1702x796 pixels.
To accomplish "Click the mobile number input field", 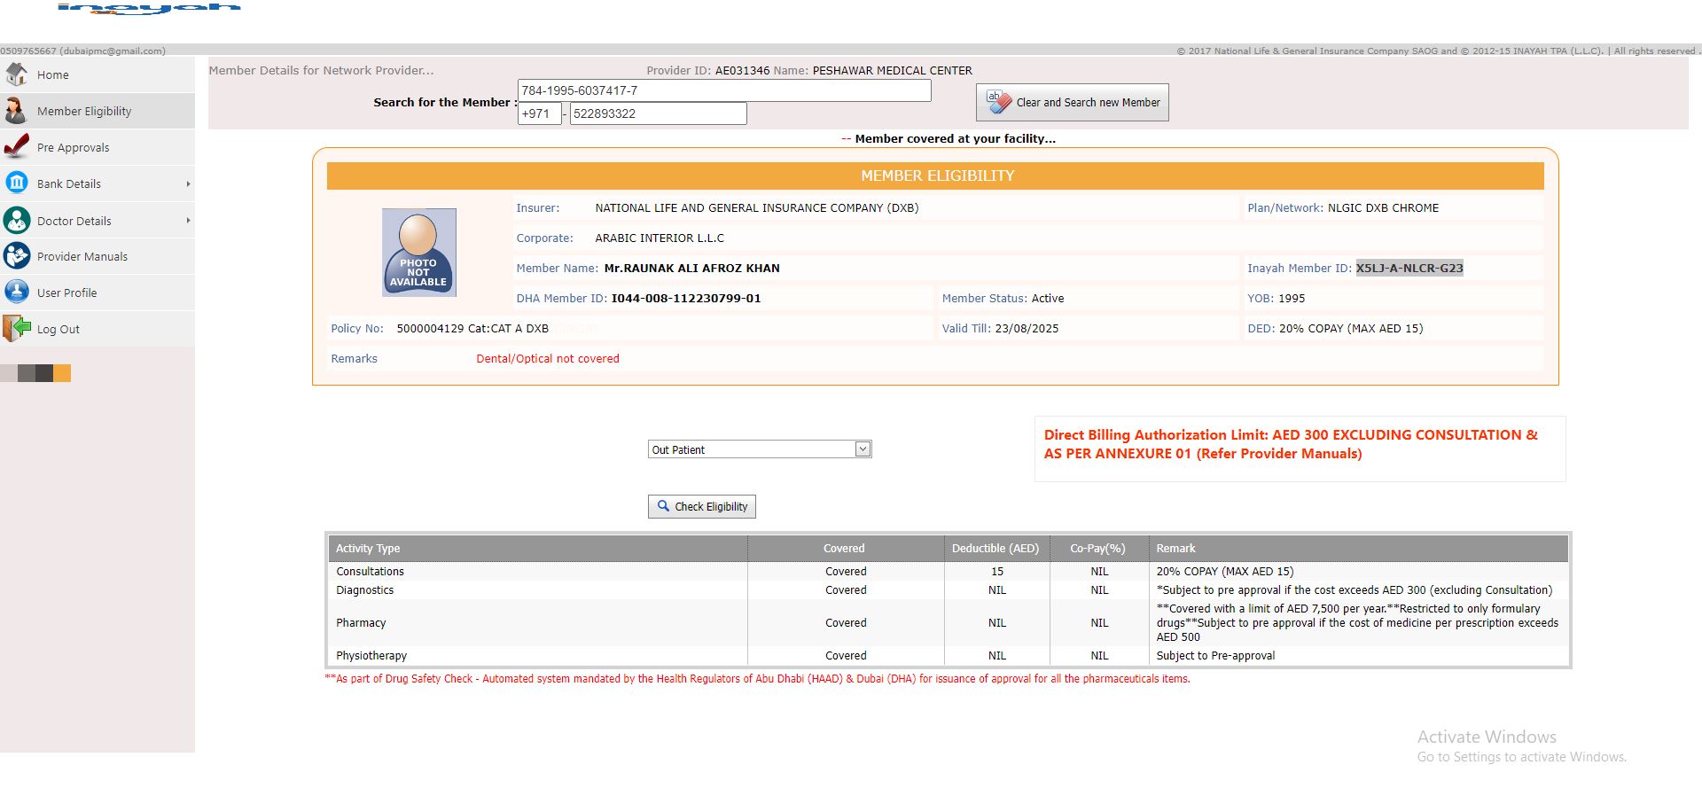I will (658, 113).
